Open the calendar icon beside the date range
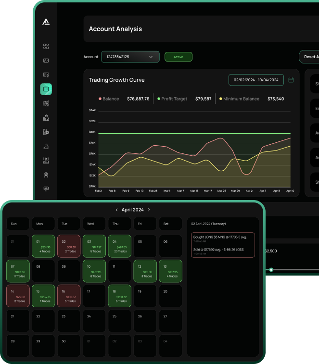Image resolution: width=319 pixels, height=364 pixels. click(x=291, y=80)
